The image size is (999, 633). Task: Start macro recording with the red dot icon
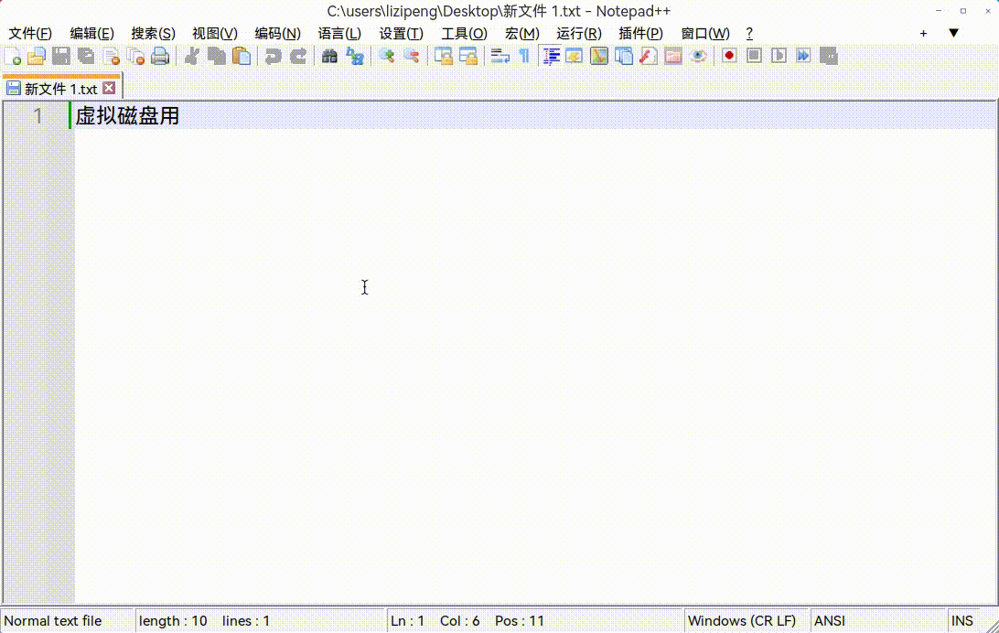pos(728,56)
